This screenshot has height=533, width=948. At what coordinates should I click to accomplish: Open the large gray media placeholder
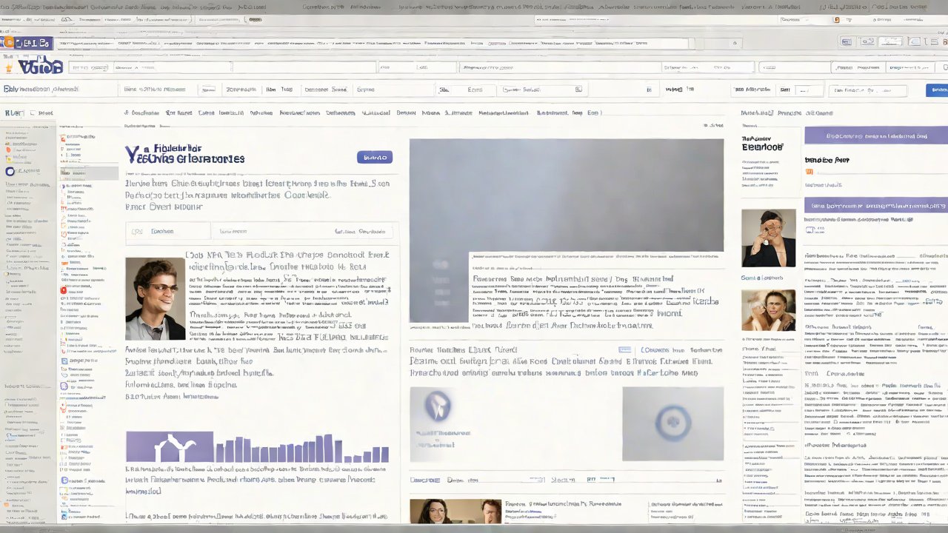click(x=566, y=195)
